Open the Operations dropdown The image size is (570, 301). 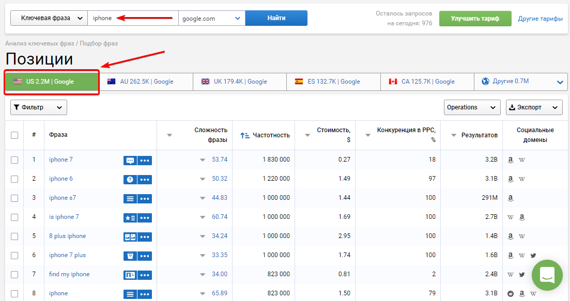[x=472, y=107]
